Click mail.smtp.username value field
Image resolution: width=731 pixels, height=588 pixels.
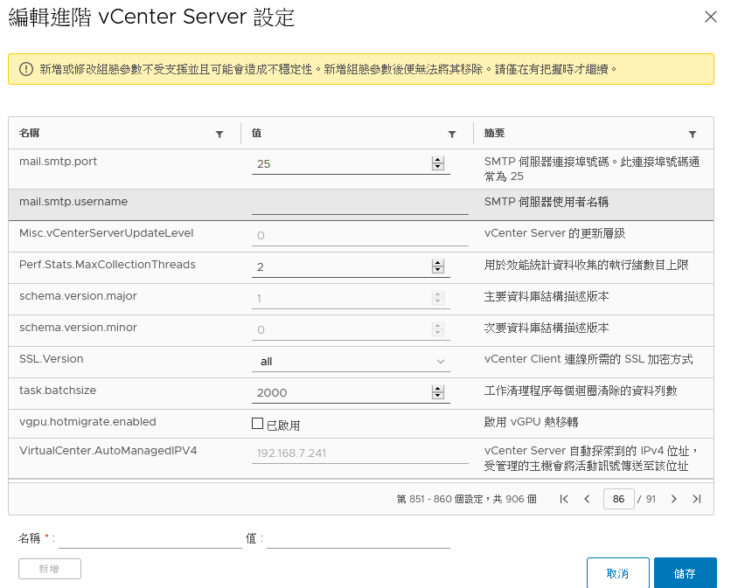pos(360,205)
